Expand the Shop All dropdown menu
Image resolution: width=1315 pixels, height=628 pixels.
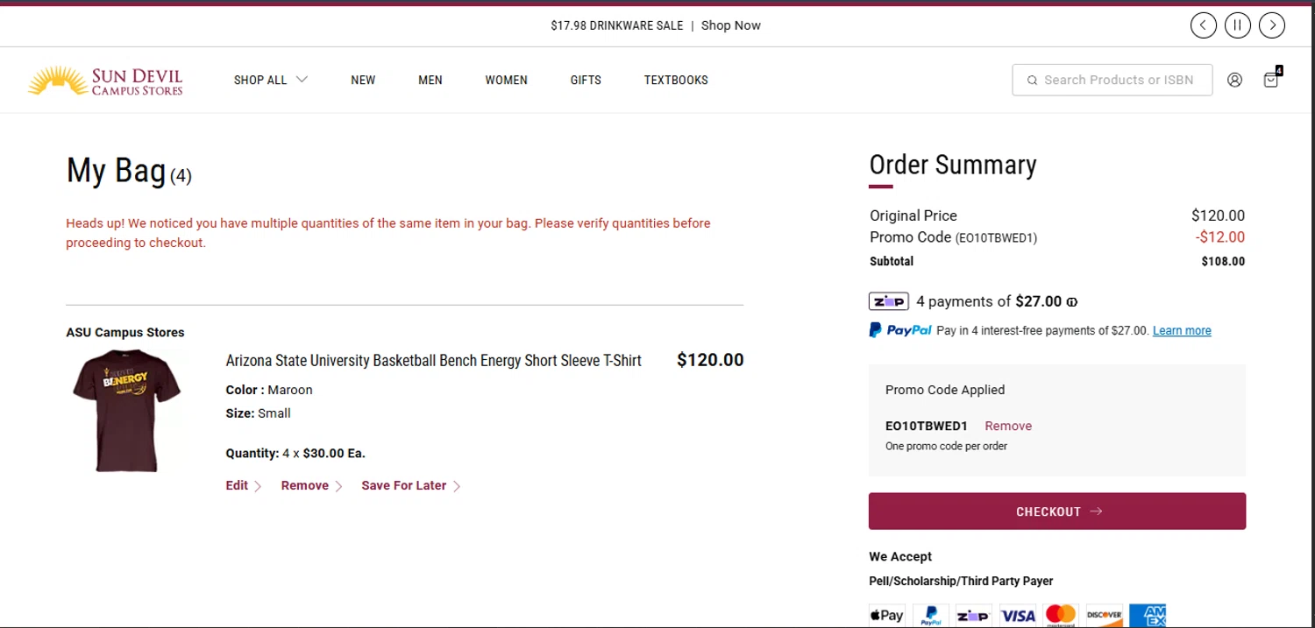270,80
